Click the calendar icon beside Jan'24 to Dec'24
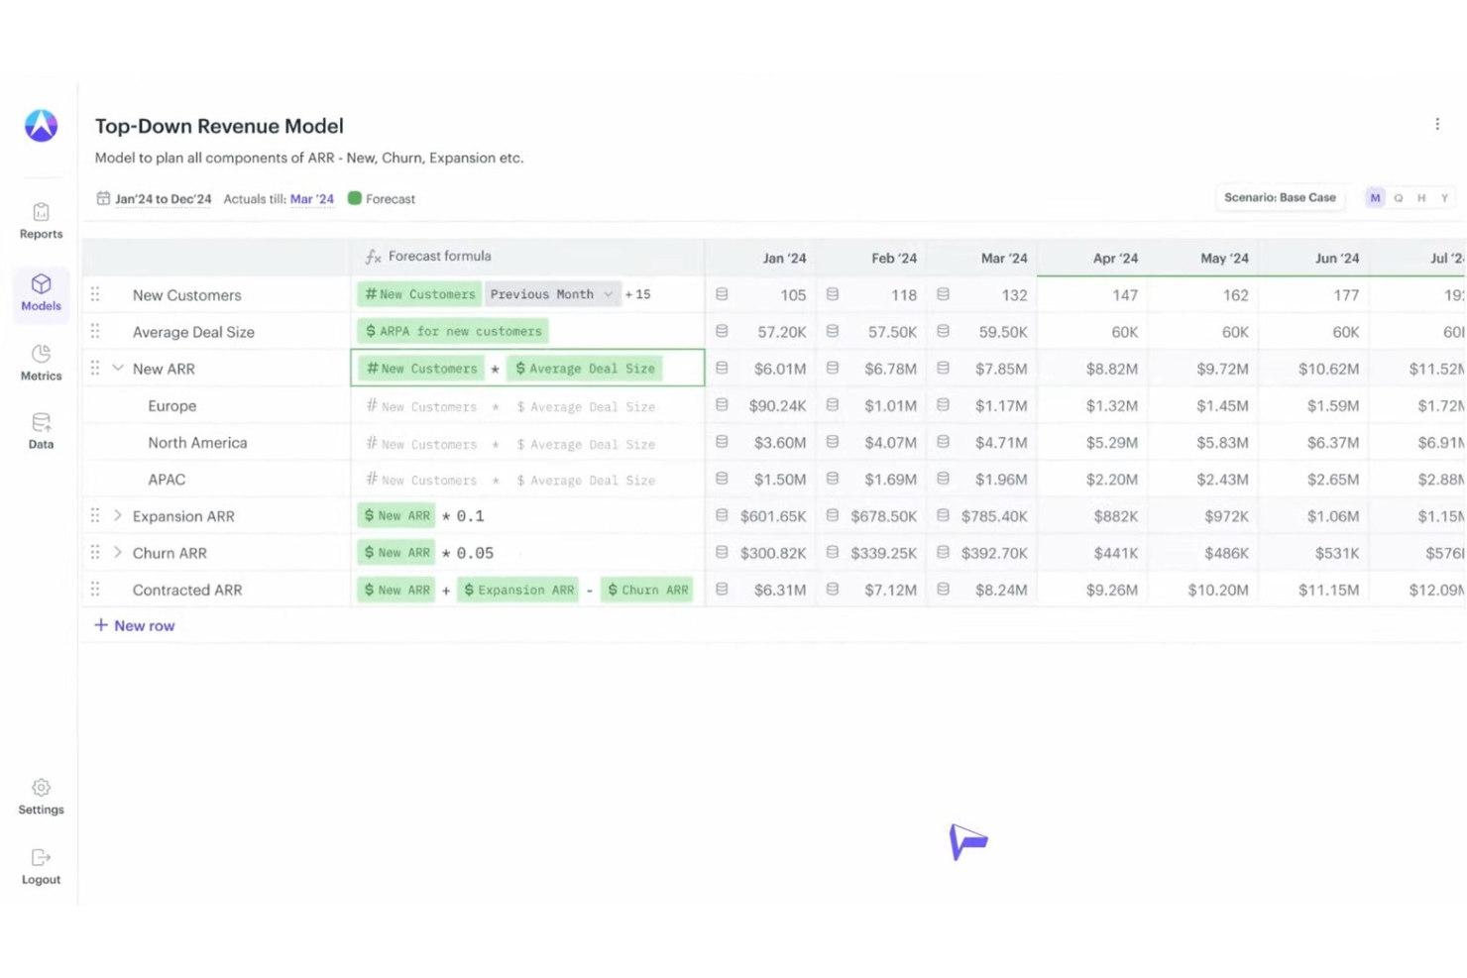 [103, 198]
